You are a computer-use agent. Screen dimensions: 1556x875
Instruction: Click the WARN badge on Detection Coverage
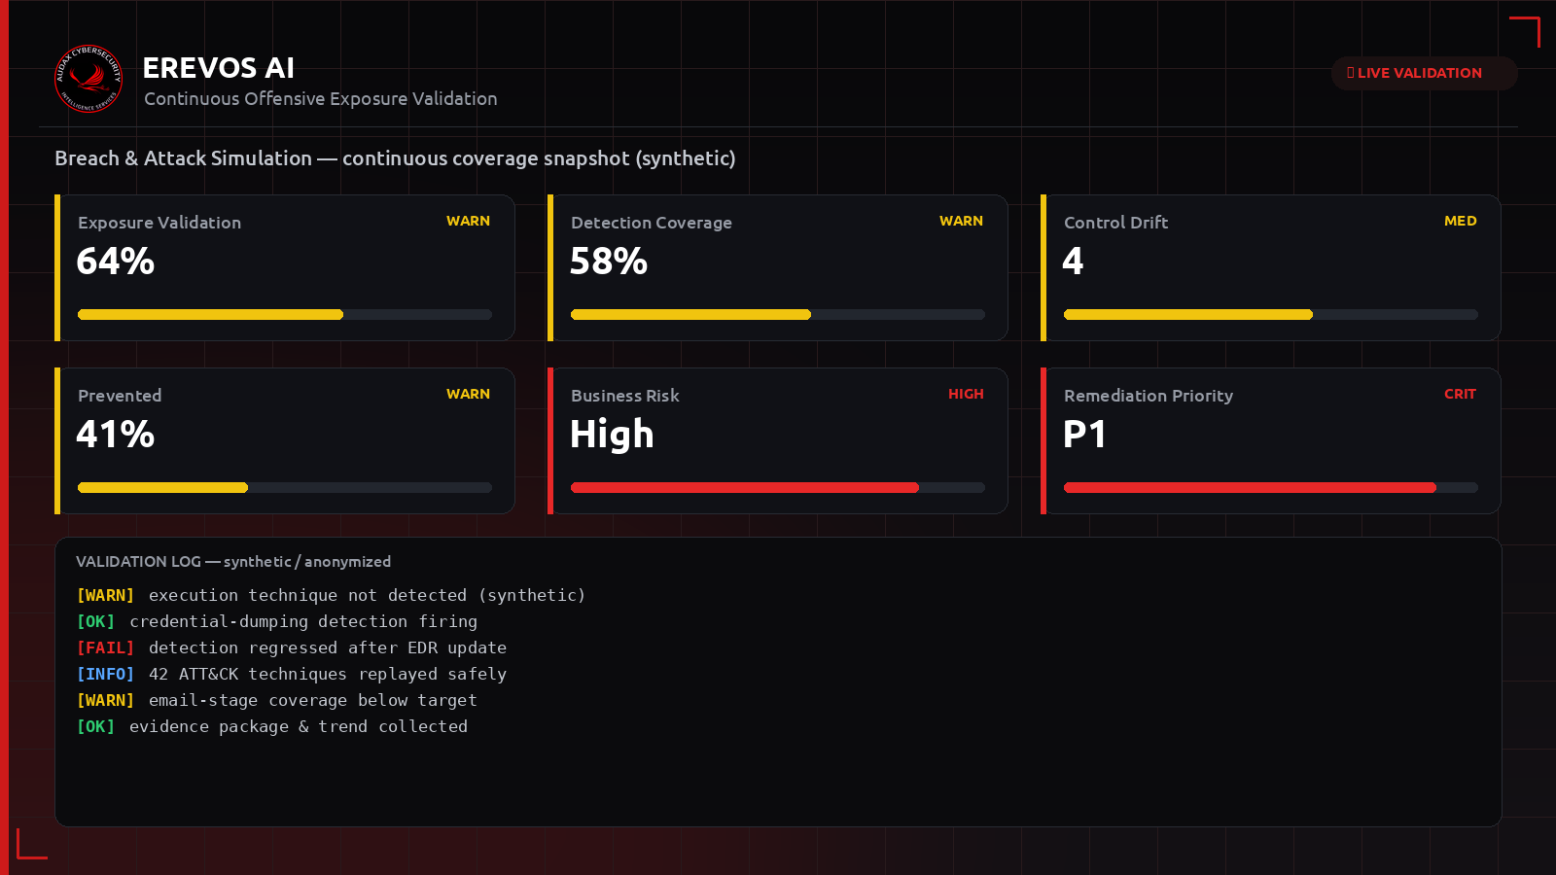pos(961,221)
